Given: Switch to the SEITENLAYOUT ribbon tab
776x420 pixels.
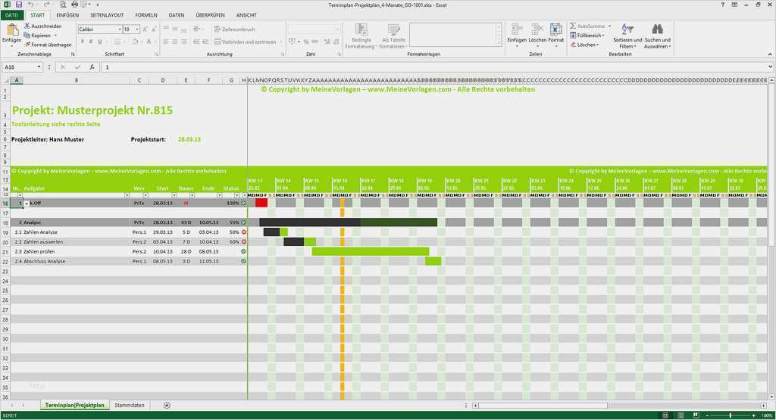Looking at the screenshot, I should click(x=107, y=15).
